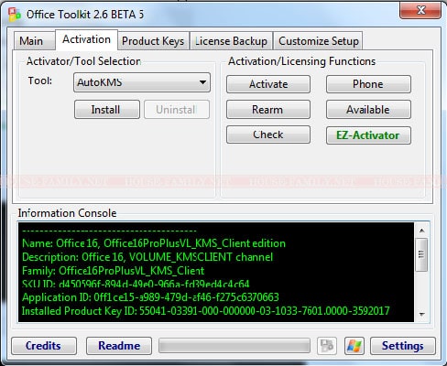Click the 'Family: Office16ProPlusVL_KMS_Client' line

click(114, 271)
